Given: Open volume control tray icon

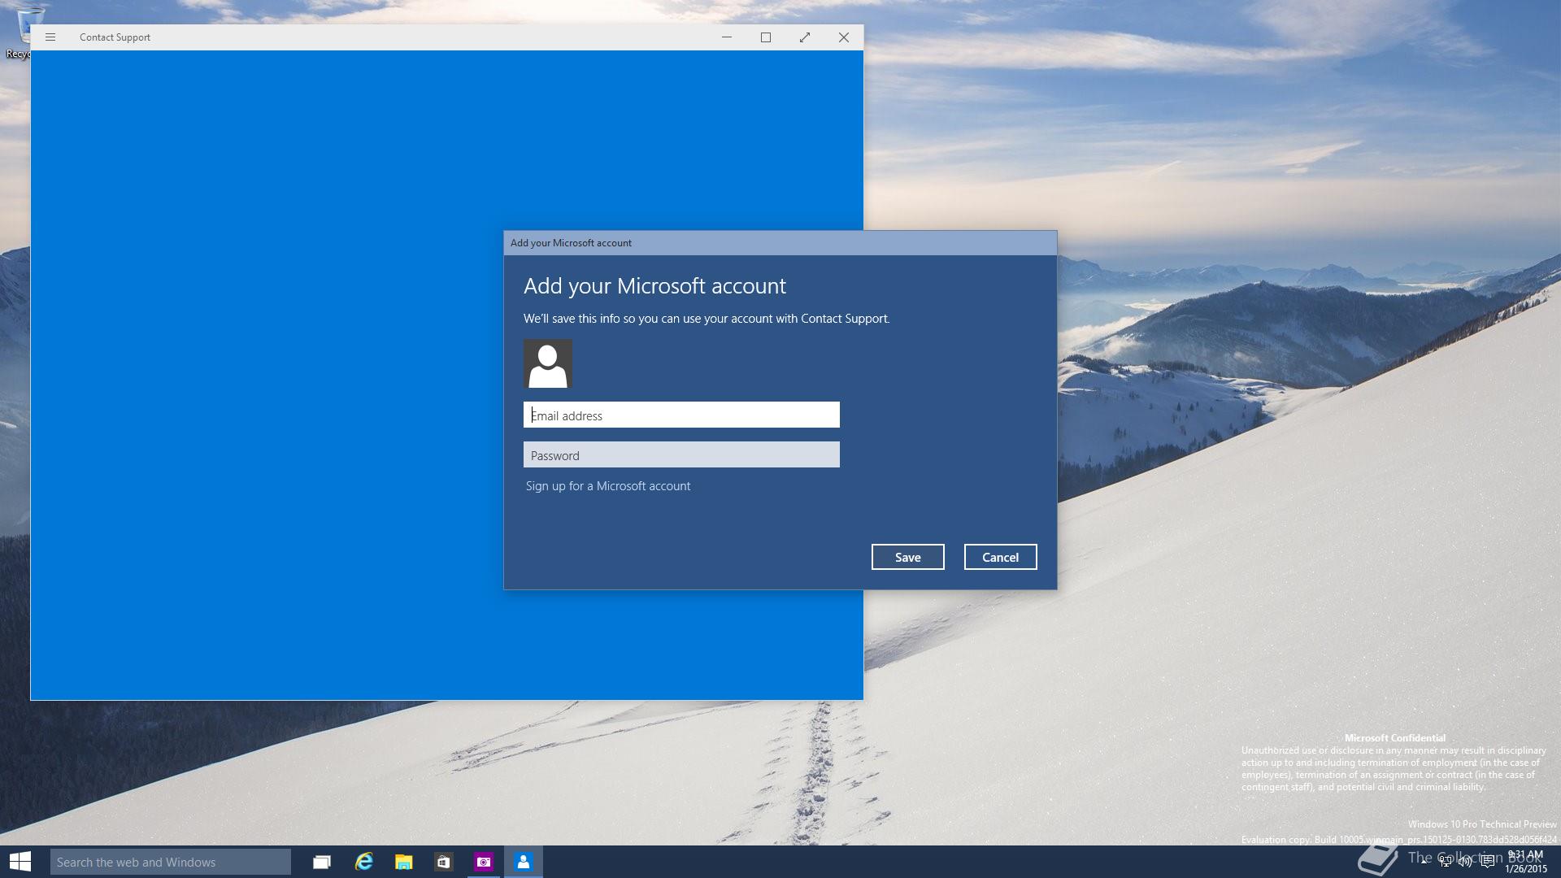Looking at the screenshot, I should click(x=1465, y=862).
